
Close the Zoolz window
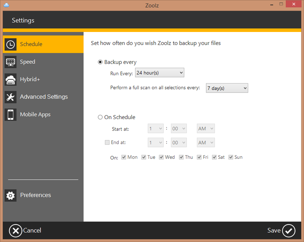tap(294, 4)
